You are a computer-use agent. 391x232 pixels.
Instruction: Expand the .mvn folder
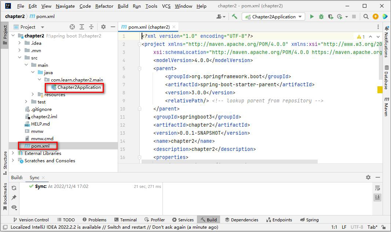point(20,50)
